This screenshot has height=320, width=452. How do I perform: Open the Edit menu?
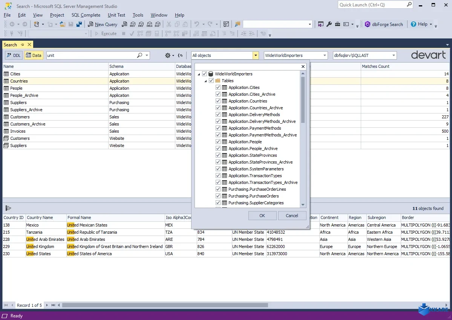[x=22, y=15]
